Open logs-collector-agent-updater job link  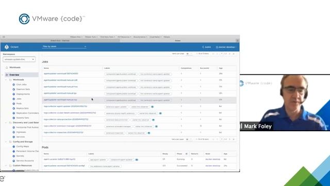(65, 106)
